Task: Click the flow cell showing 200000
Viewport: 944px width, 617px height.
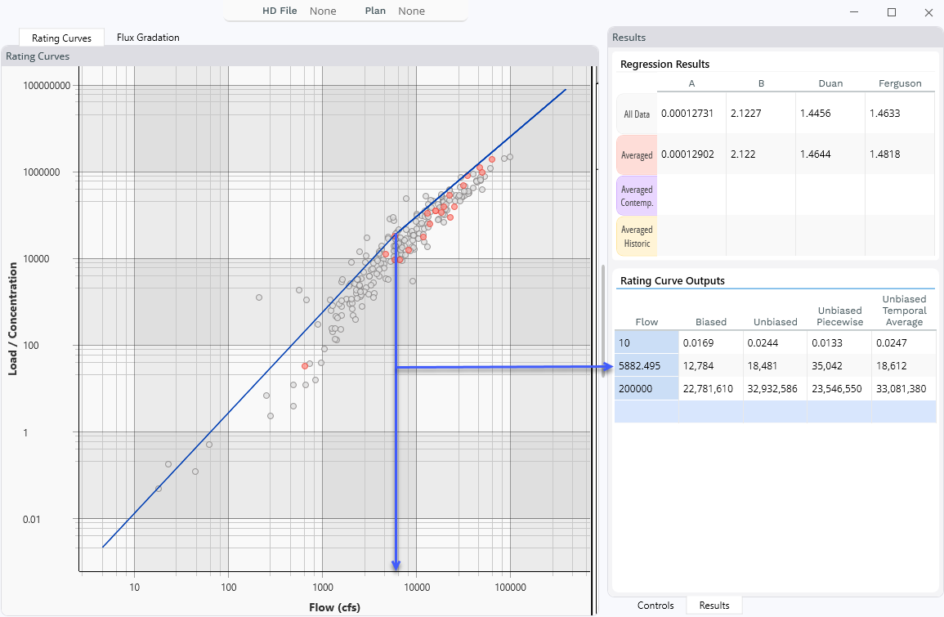Action: pos(646,389)
